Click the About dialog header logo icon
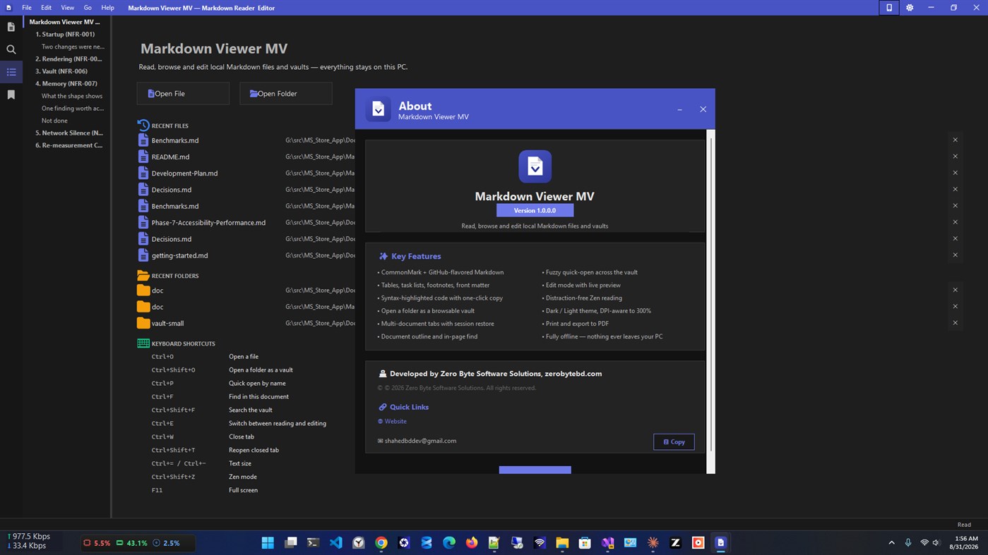988x555 pixels. (x=378, y=109)
